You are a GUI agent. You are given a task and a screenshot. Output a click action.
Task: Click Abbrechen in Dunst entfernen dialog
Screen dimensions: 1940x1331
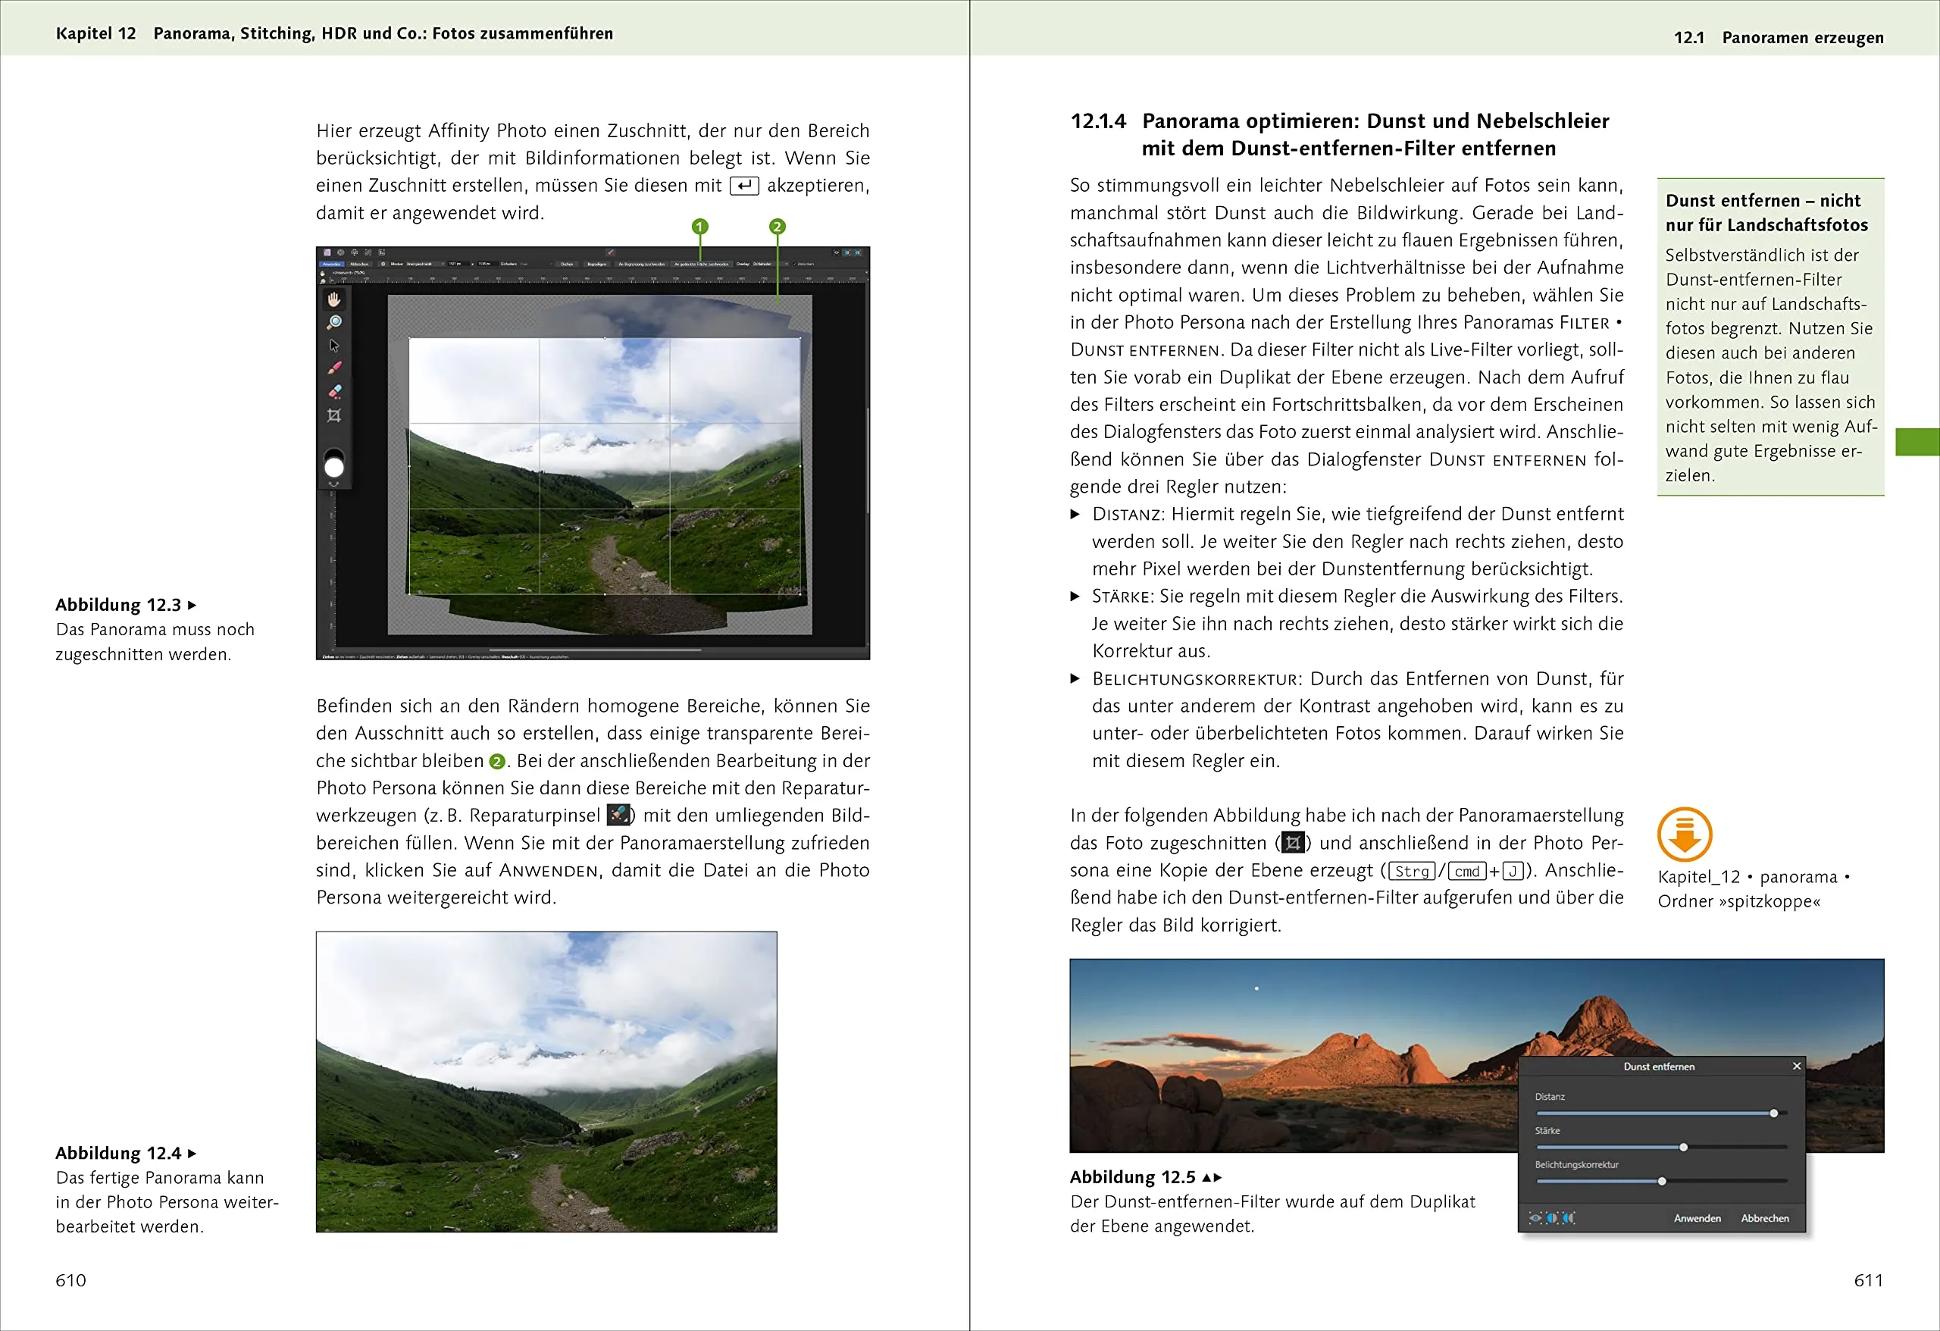pos(1764,1217)
